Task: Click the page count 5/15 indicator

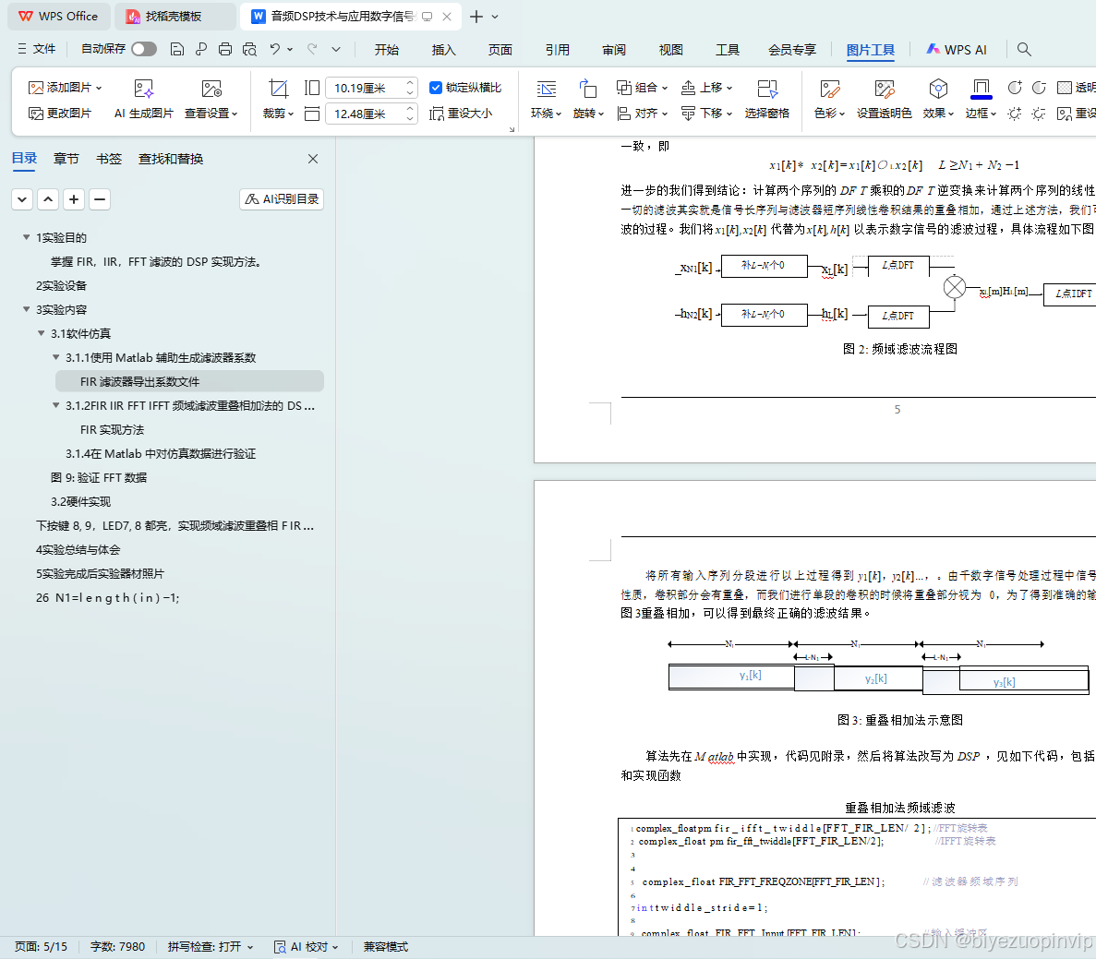Action: click(x=42, y=946)
